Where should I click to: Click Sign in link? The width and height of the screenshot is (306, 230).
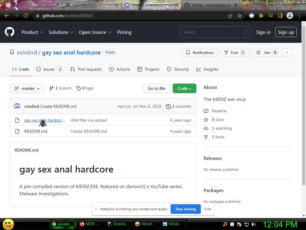pos(263,32)
